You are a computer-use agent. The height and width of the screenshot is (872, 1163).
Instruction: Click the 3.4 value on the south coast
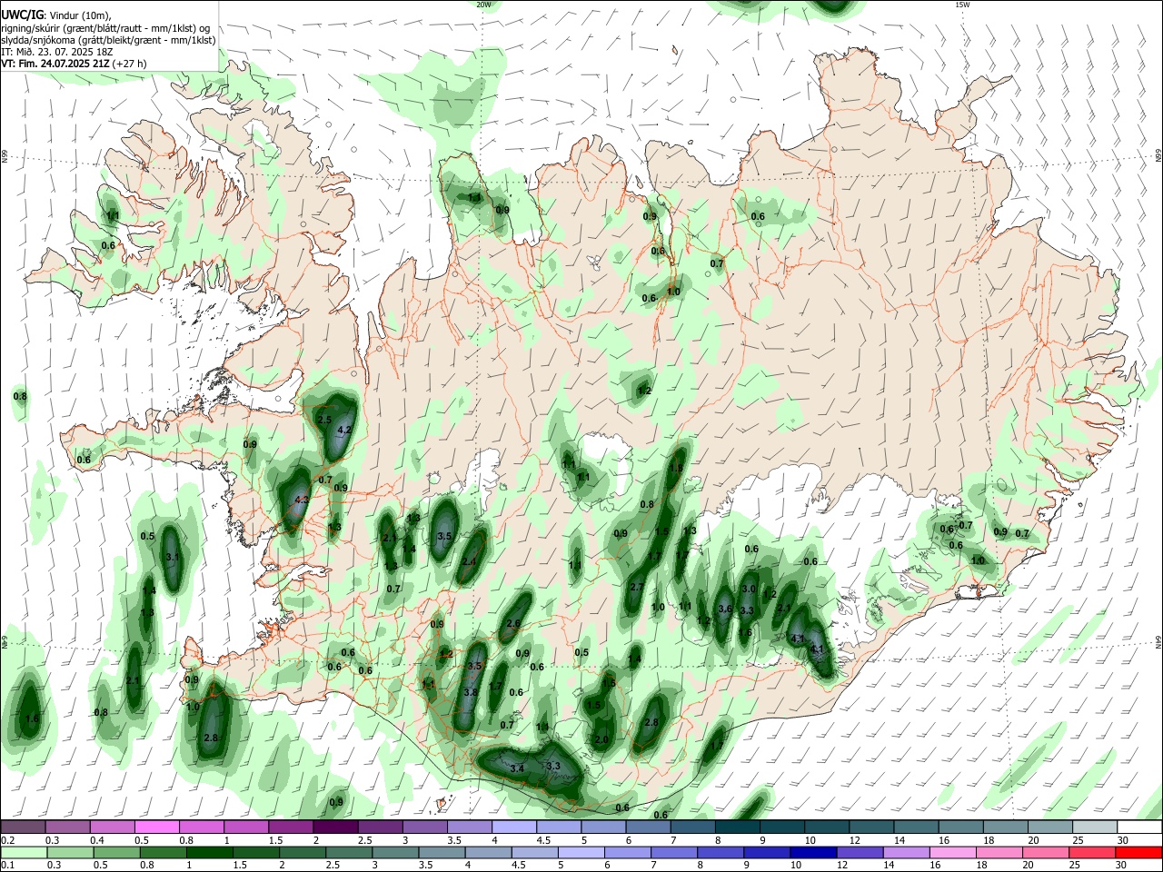[x=517, y=768]
